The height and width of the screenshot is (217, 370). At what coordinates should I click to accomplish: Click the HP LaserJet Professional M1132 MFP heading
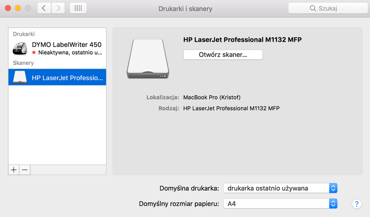click(243, 39)
